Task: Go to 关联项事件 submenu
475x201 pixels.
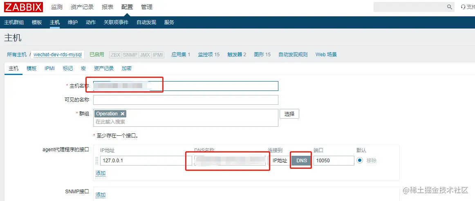Action: click(116, 22)
